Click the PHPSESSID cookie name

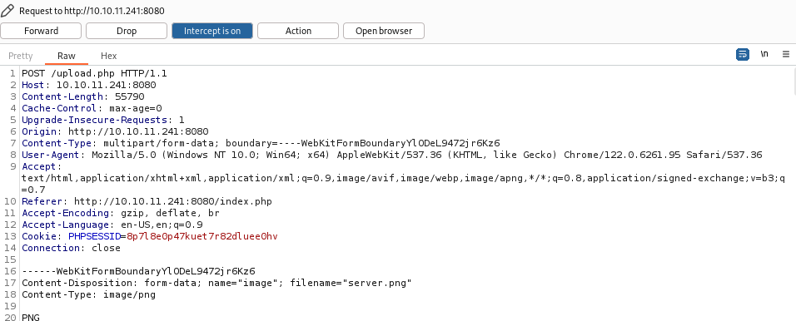94,237
